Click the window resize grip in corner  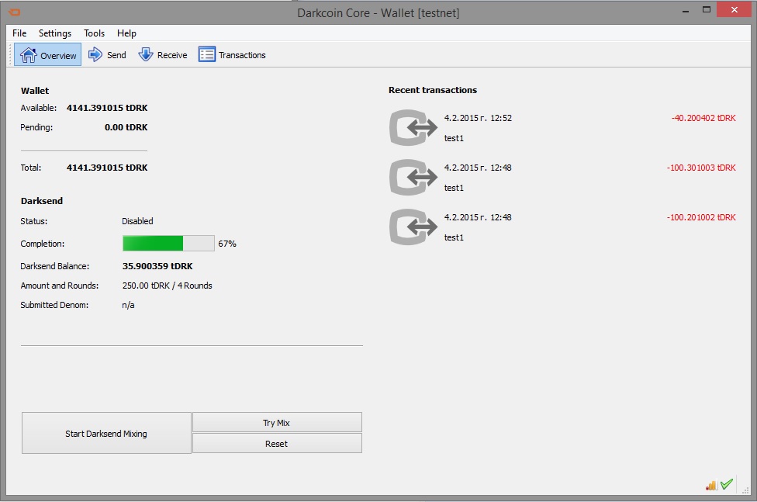tap(745, 490)
